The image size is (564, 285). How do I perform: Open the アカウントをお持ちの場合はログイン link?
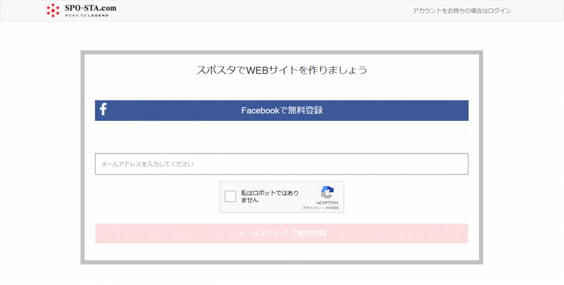coord(461,11)
